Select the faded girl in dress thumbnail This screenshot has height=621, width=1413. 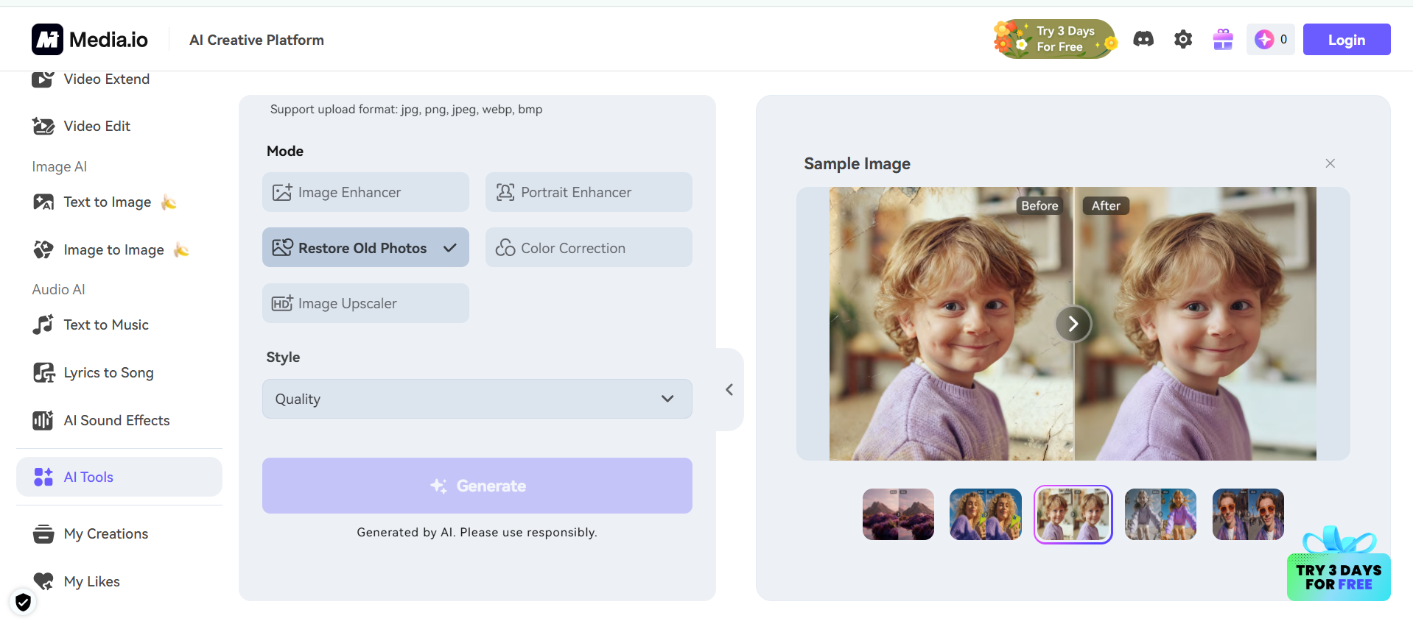(x=1160, y=514)
